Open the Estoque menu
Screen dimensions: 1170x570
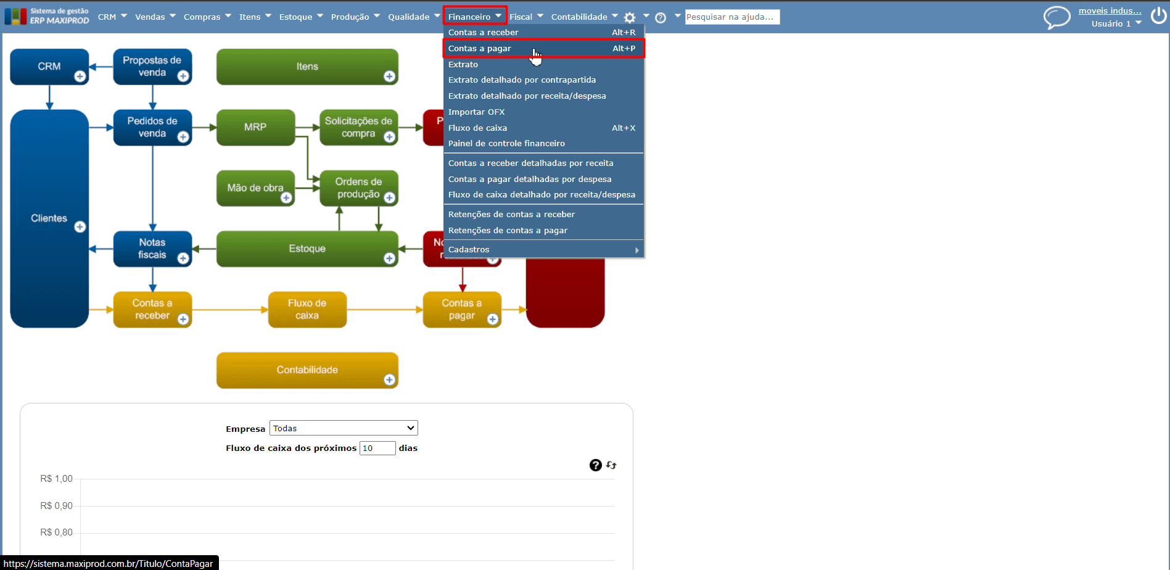[x=301, y=17]
